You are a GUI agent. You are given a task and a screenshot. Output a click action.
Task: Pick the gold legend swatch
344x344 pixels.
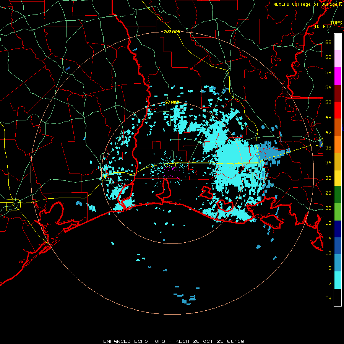(338, 162)
